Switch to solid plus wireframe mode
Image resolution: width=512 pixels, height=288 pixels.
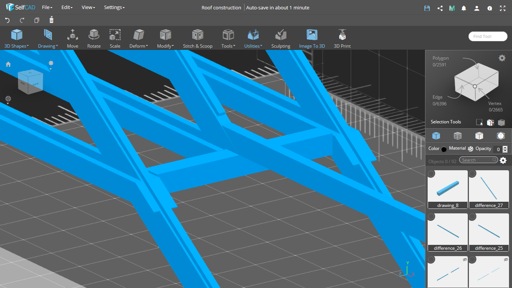(x=479, y=136)
